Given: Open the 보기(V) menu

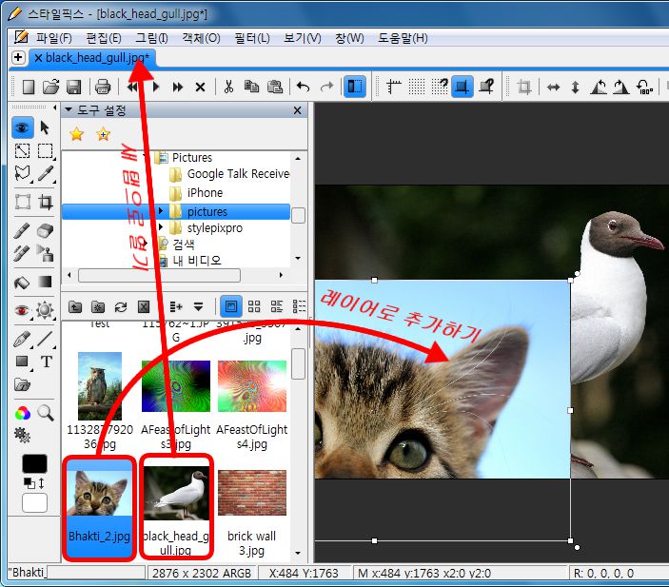Looking at the screenshot, I should [x=303, y=38].
